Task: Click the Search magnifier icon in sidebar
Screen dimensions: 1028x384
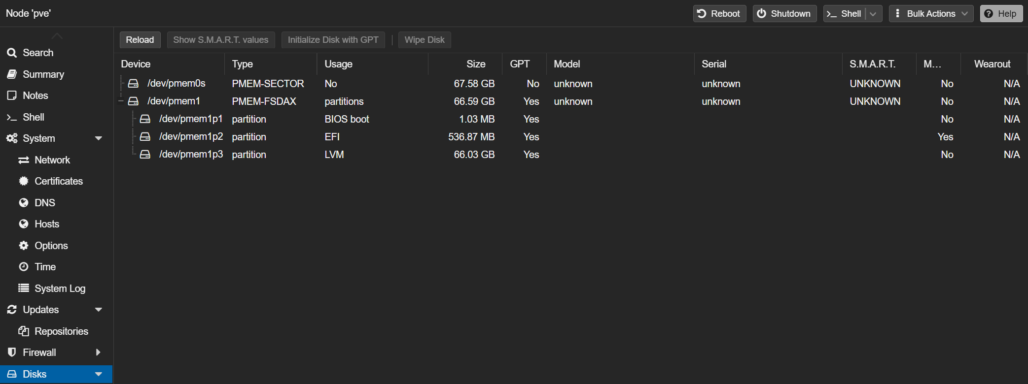Action: coord(12,53)
